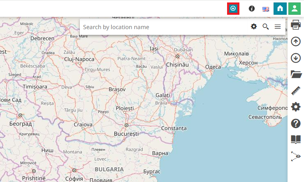Open the sidebar settings gear

pyautogui.click(x=295, y=107)
